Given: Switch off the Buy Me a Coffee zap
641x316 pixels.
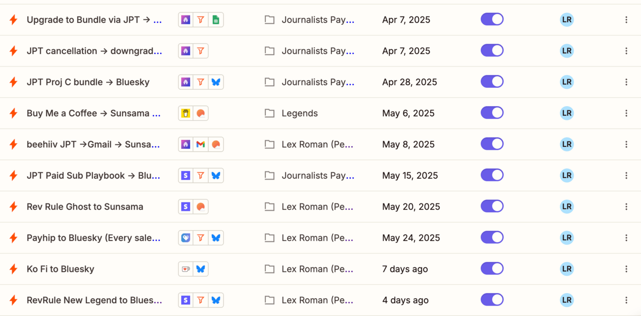Looking at the screenshot, I should click(492, 113).
